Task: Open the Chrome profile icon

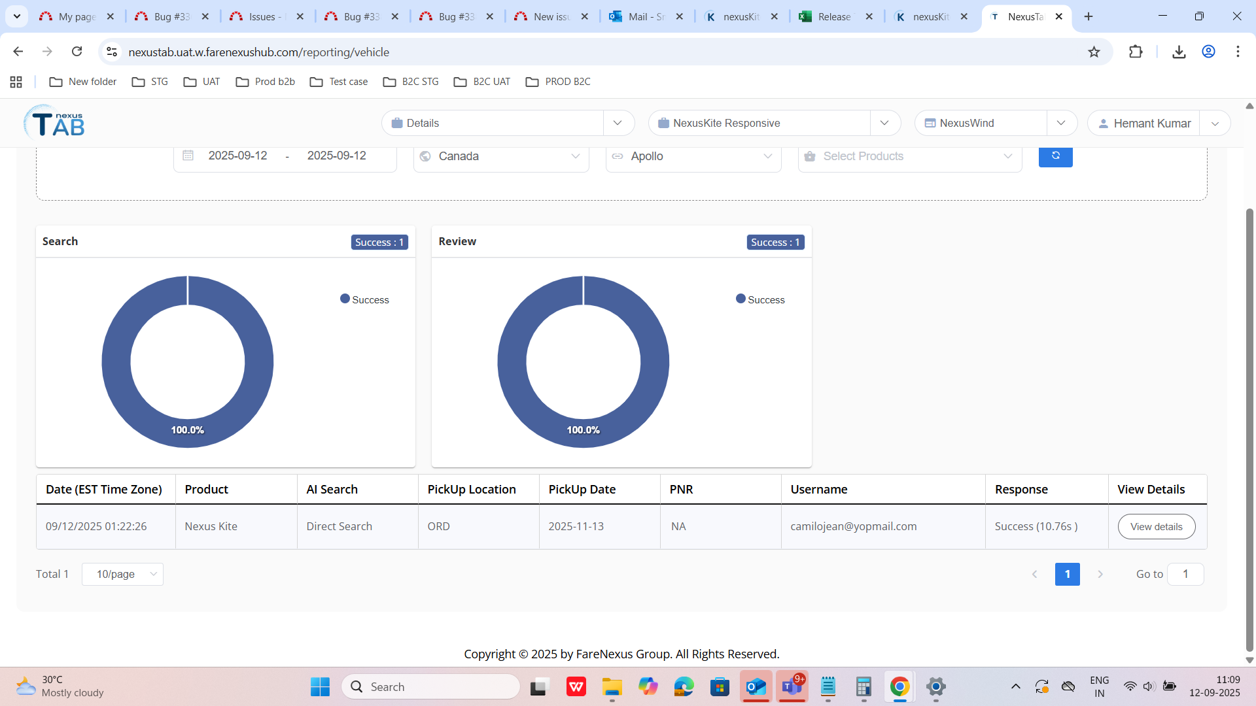Action: [x=1208, y=52]
